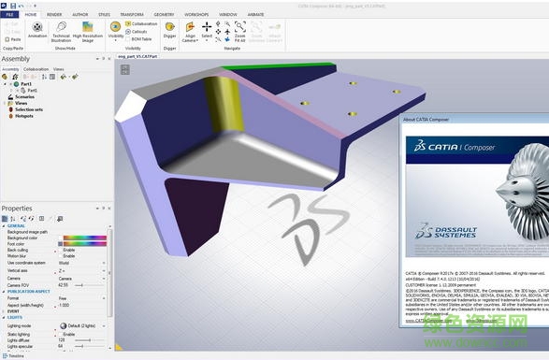549x360 pixels.
Task: Open the Camera property dropdown
Action: coord(104,279)
